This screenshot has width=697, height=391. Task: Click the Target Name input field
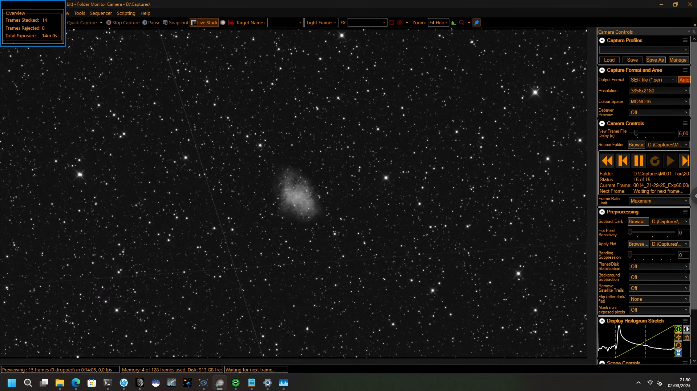(285, 22)
